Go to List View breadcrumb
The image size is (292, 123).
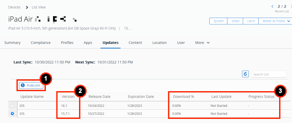pyautogui.click(x=39, y=7)
